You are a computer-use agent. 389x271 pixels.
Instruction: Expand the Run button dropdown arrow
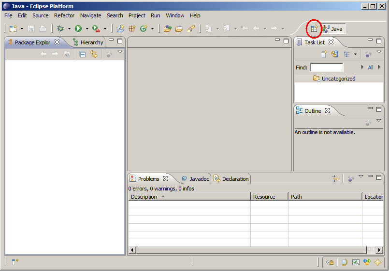87,29
